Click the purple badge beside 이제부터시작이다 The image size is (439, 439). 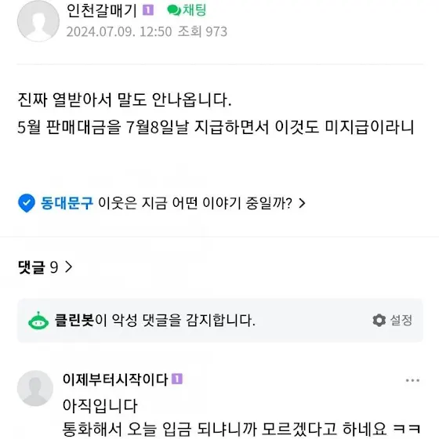(x=177, y=379)
